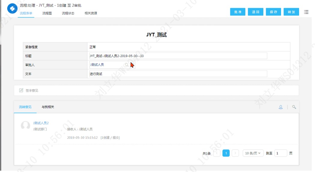Image resolution: width=315 pixels, height=172 pixels.
Task: Open the 相关资源 tab
Action: point(91,13)
